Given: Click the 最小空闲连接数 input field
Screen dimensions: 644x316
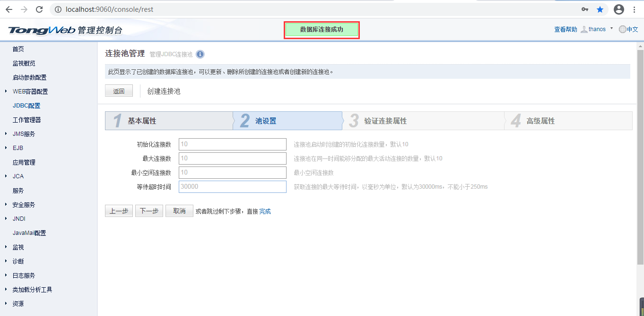Looking at the screenshot, I should point(233,173).
